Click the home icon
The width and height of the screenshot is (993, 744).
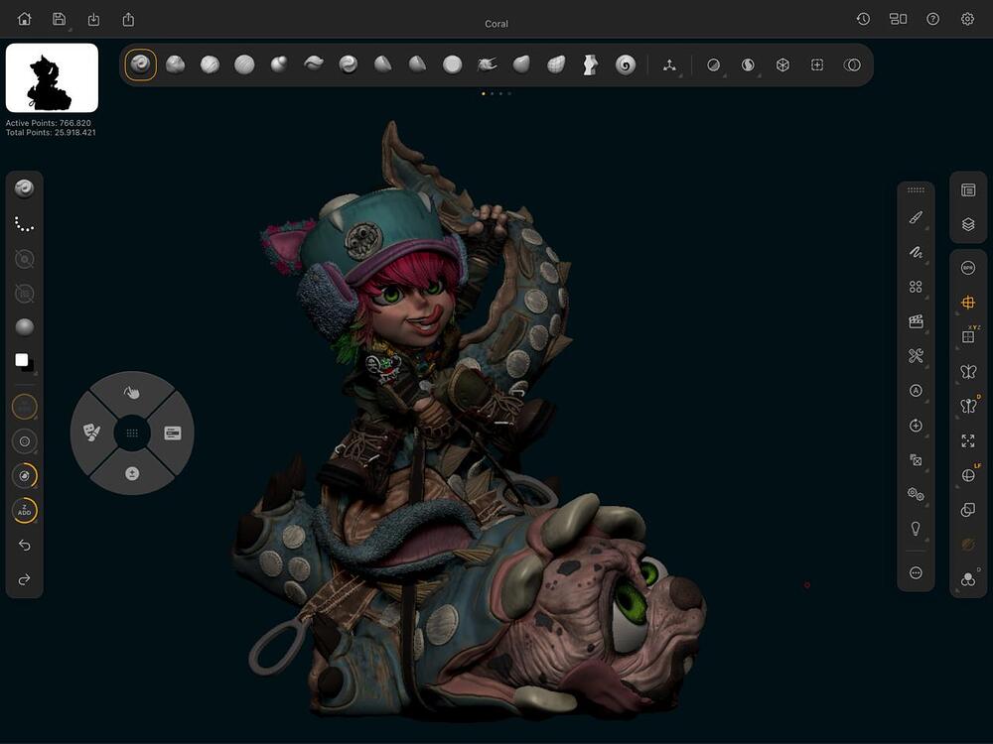pyautogui.click(x=25, y=19)
